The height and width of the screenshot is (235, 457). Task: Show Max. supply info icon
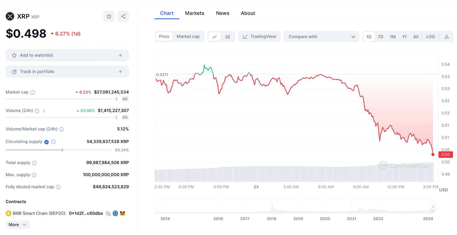pyautogui.click(x=34, y=175)
